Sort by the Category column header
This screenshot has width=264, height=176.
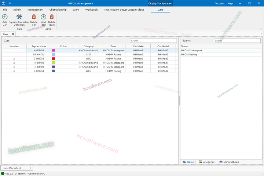89,46
